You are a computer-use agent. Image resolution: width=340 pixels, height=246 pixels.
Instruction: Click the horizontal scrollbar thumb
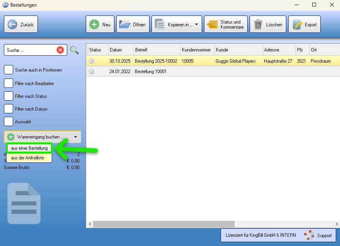point(163,224)
